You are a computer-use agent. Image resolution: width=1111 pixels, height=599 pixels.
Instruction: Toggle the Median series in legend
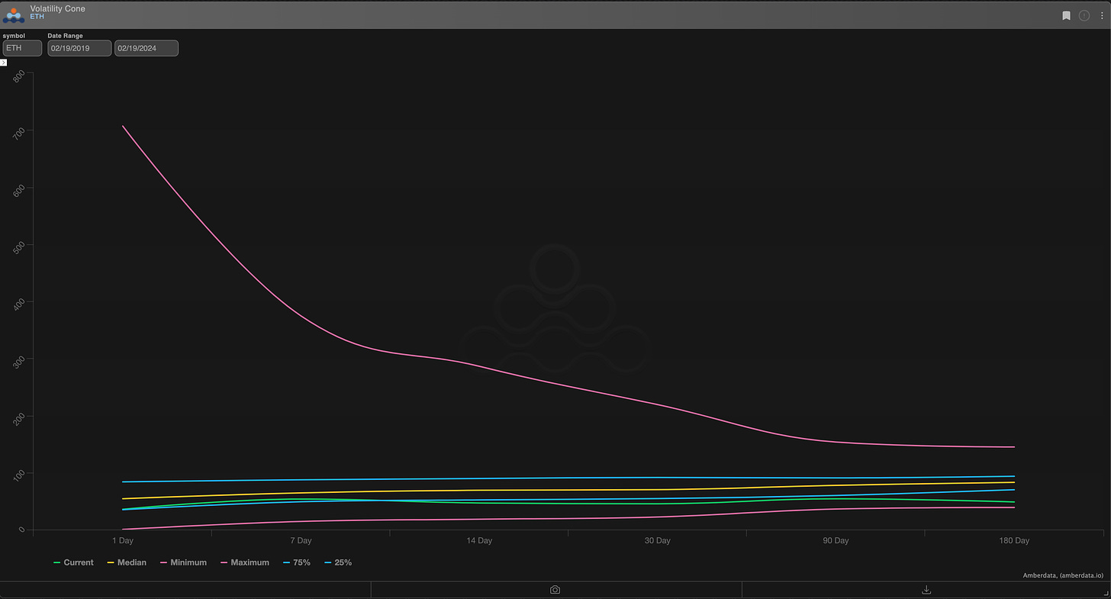127,562
